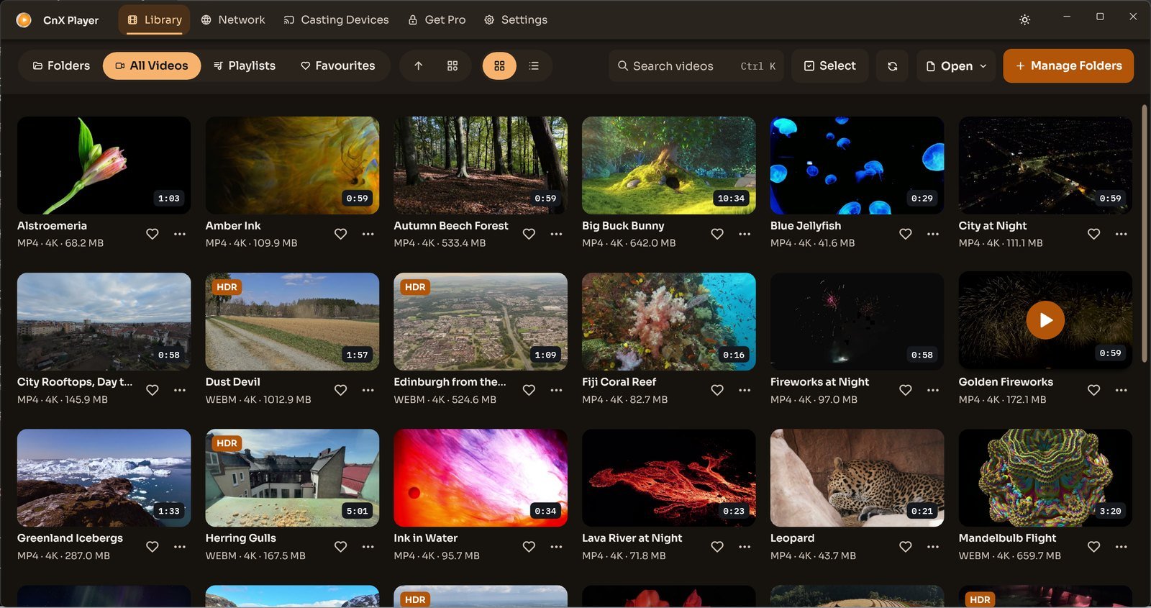Image resolution: width=1151 pixels, height=608 pixels.
Task: Click heart icon for Fireworks at Night
Action: (x=906, y=390)
